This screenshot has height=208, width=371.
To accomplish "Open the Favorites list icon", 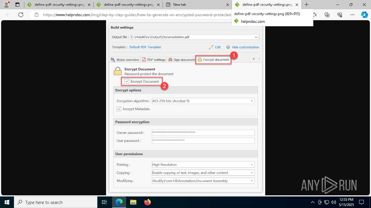I will coord(315,15).
